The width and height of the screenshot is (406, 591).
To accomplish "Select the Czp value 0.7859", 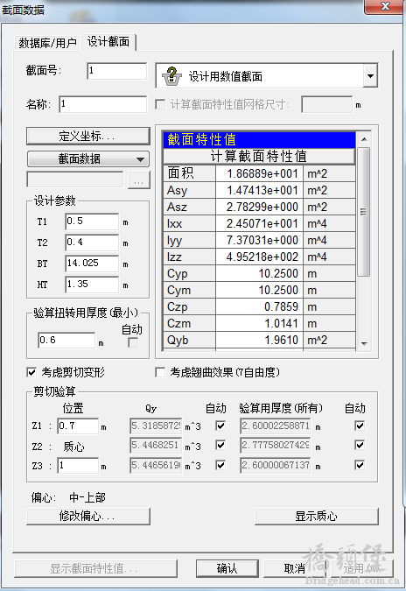I will click(259, 306).
